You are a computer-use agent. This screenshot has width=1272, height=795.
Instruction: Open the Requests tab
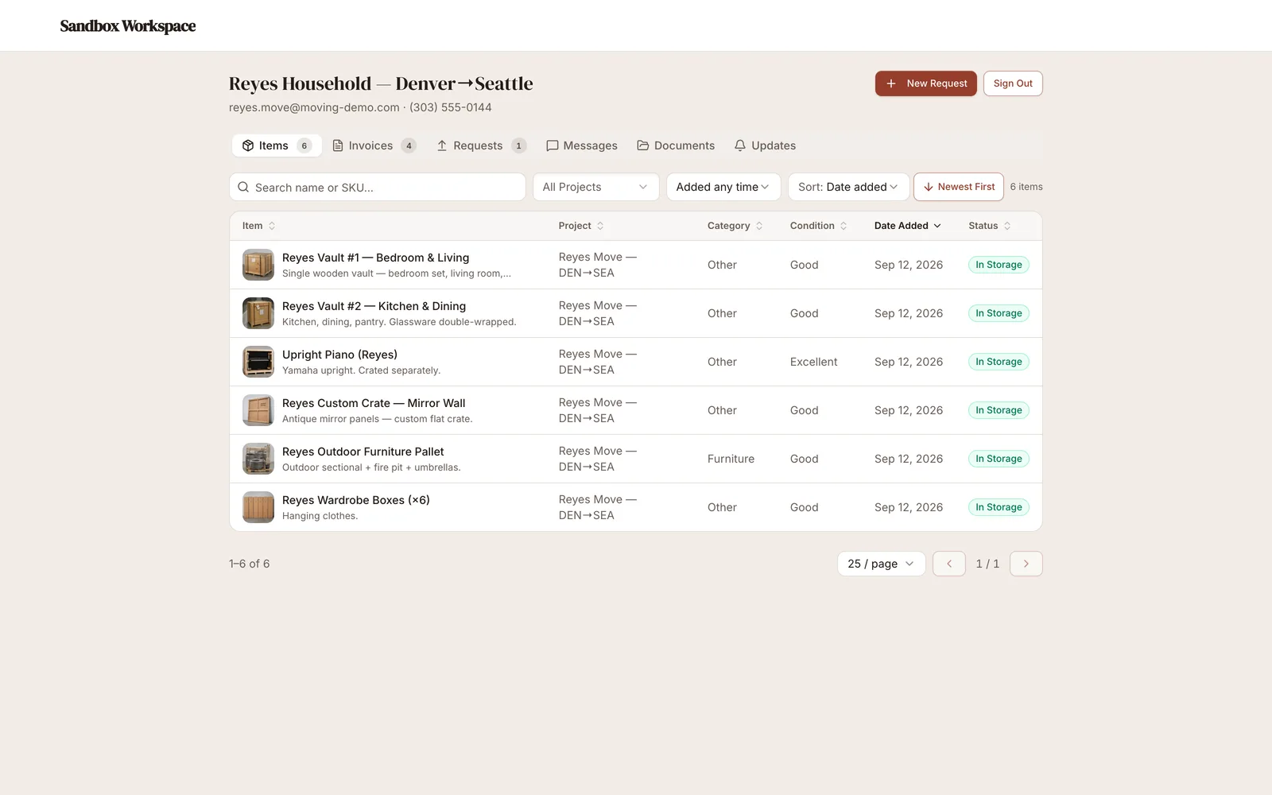[x=481, y=145]
